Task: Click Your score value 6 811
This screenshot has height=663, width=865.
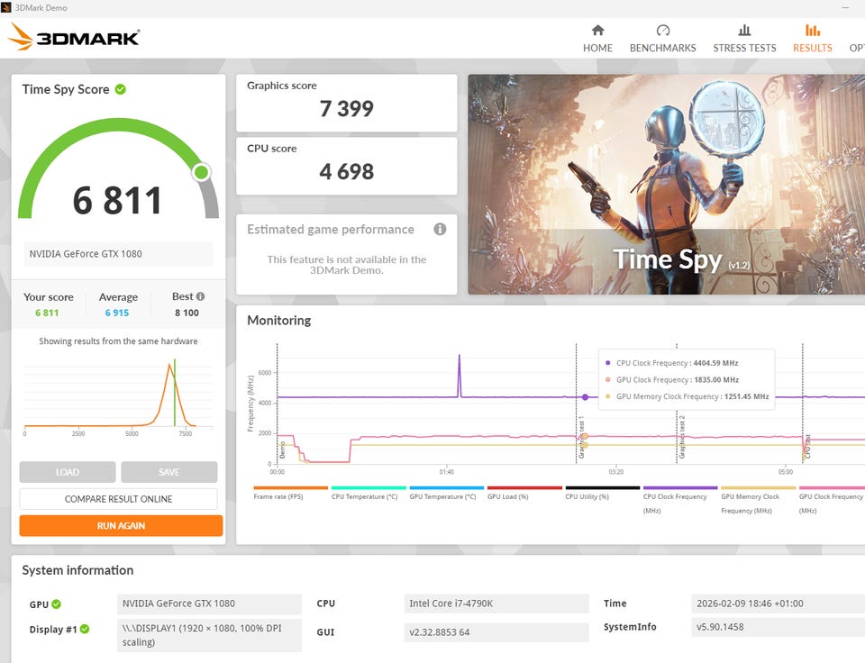Action: 47,313
